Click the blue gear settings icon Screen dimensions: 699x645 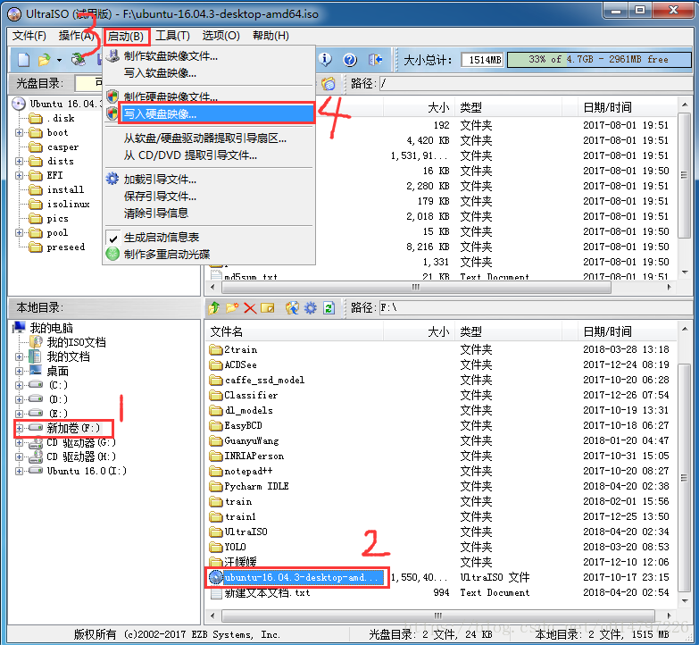[x=311, y=308]
